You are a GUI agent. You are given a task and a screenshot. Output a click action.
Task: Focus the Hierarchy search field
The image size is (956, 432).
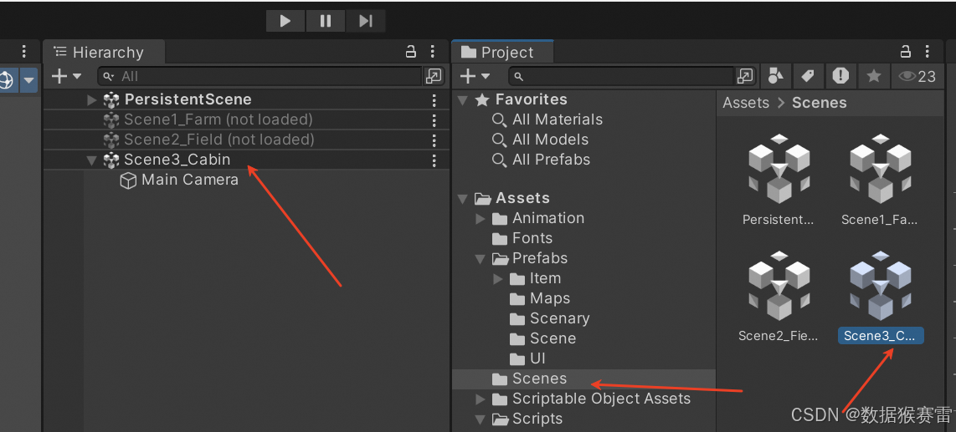tap(260, 76)
